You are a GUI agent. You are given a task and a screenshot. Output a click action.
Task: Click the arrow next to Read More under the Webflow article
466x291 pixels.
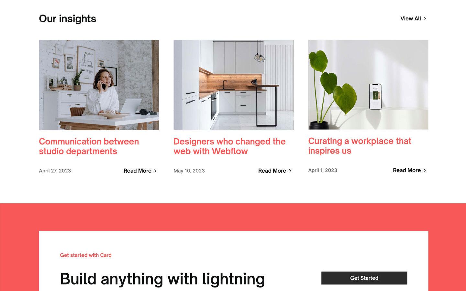pos(290,171)
